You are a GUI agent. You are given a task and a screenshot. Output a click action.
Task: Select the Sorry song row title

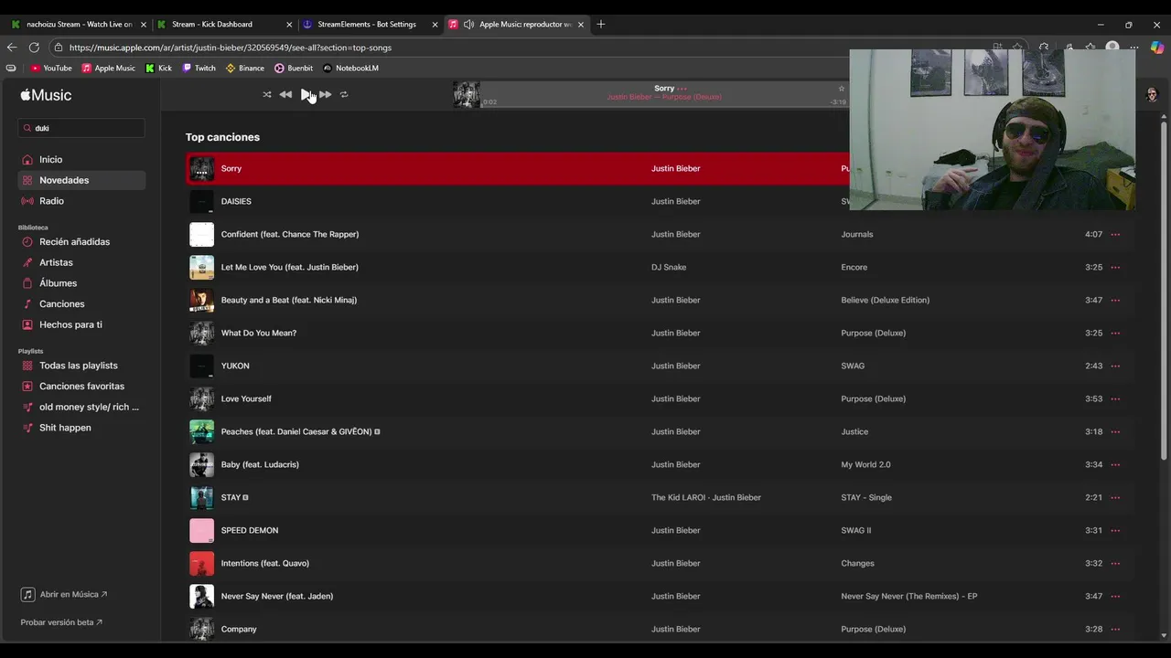(x=231, y=168)
